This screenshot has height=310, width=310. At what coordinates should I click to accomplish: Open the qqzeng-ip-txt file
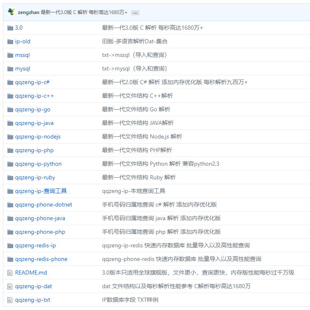pyautogui.click(x=33, y=300)
